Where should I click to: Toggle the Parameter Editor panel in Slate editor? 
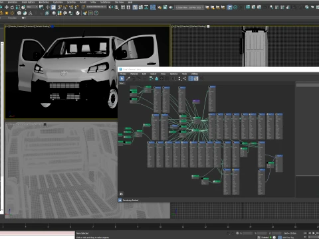click(196, 78)
